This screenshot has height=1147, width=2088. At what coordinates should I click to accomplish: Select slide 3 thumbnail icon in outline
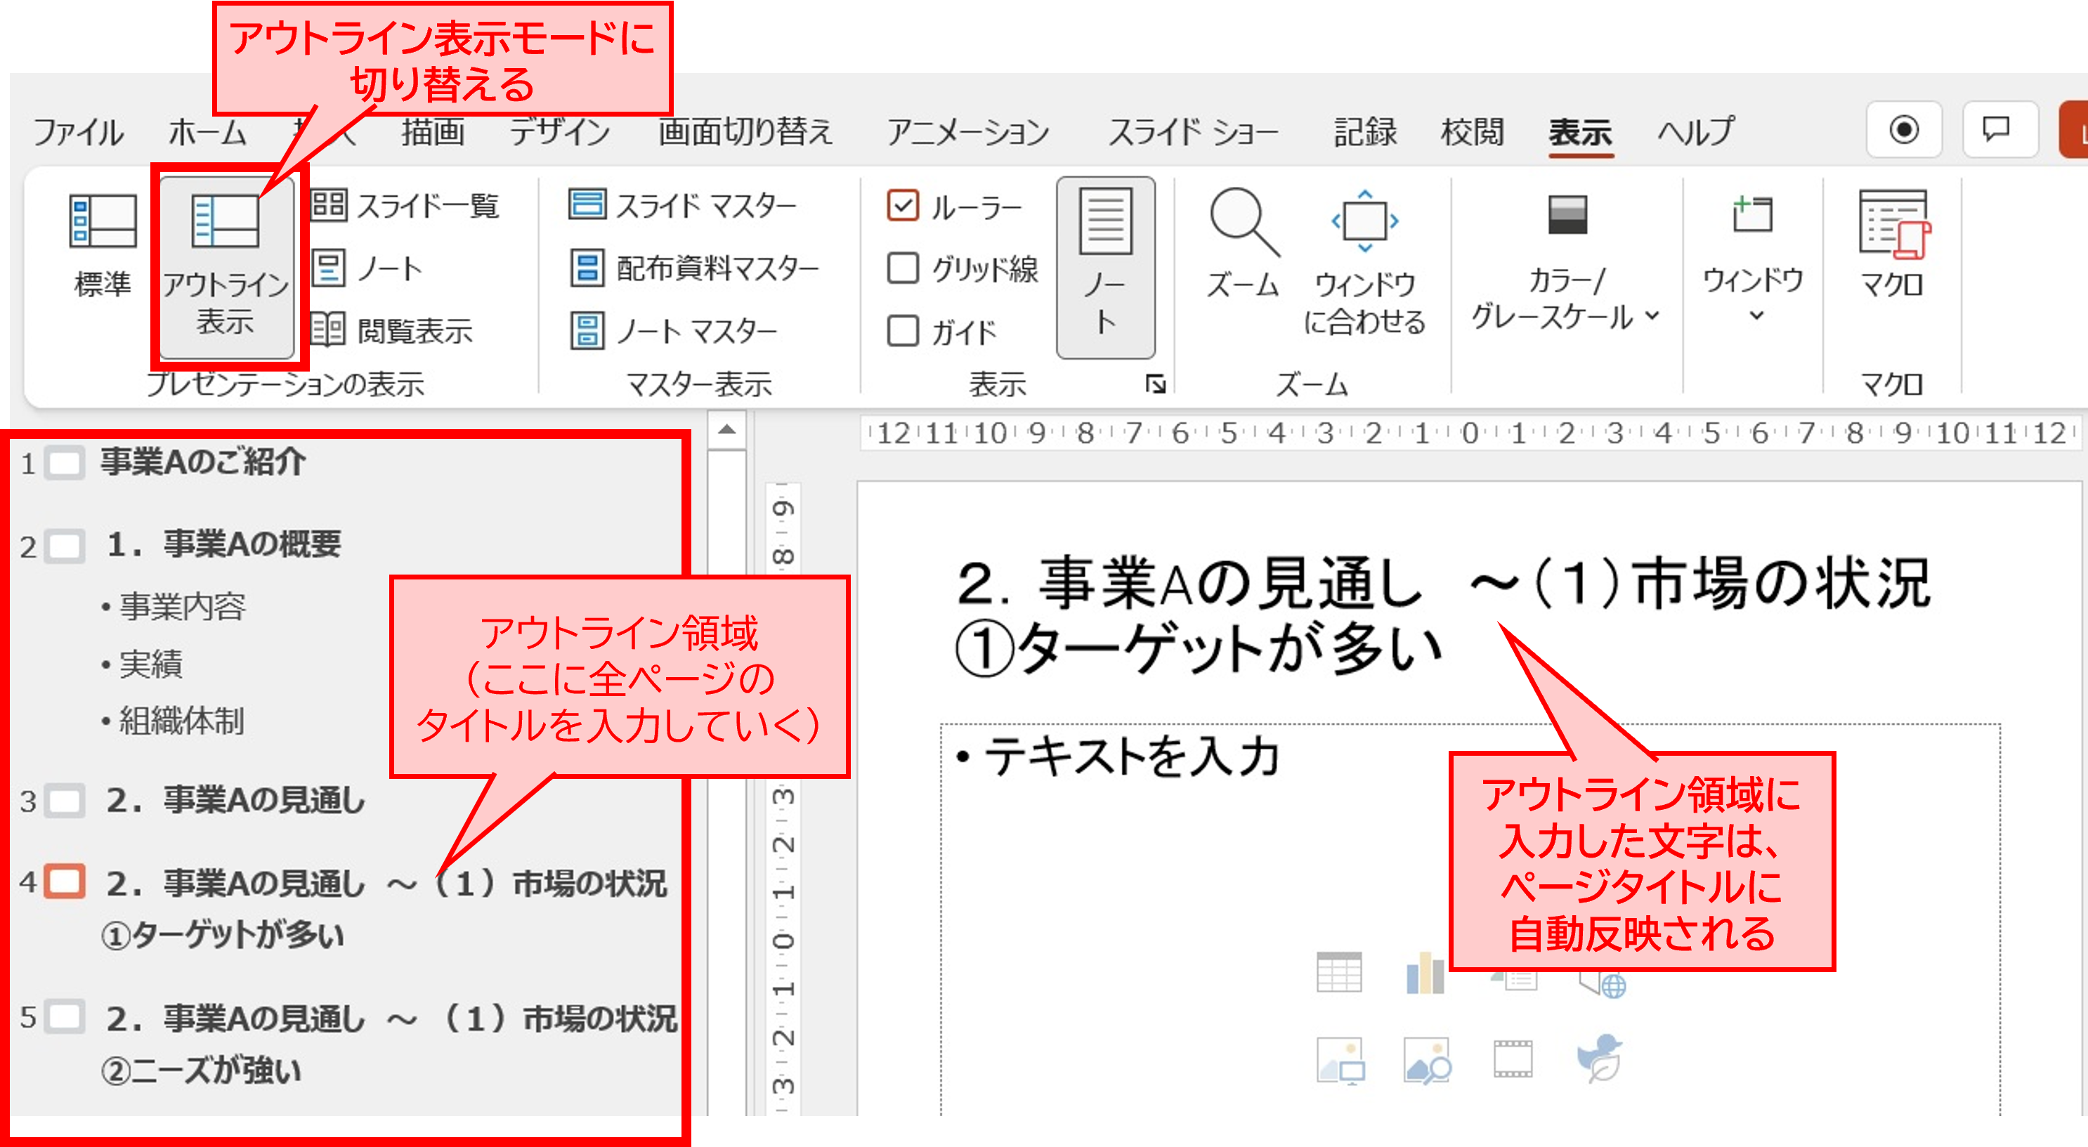[x=65, y=801]
